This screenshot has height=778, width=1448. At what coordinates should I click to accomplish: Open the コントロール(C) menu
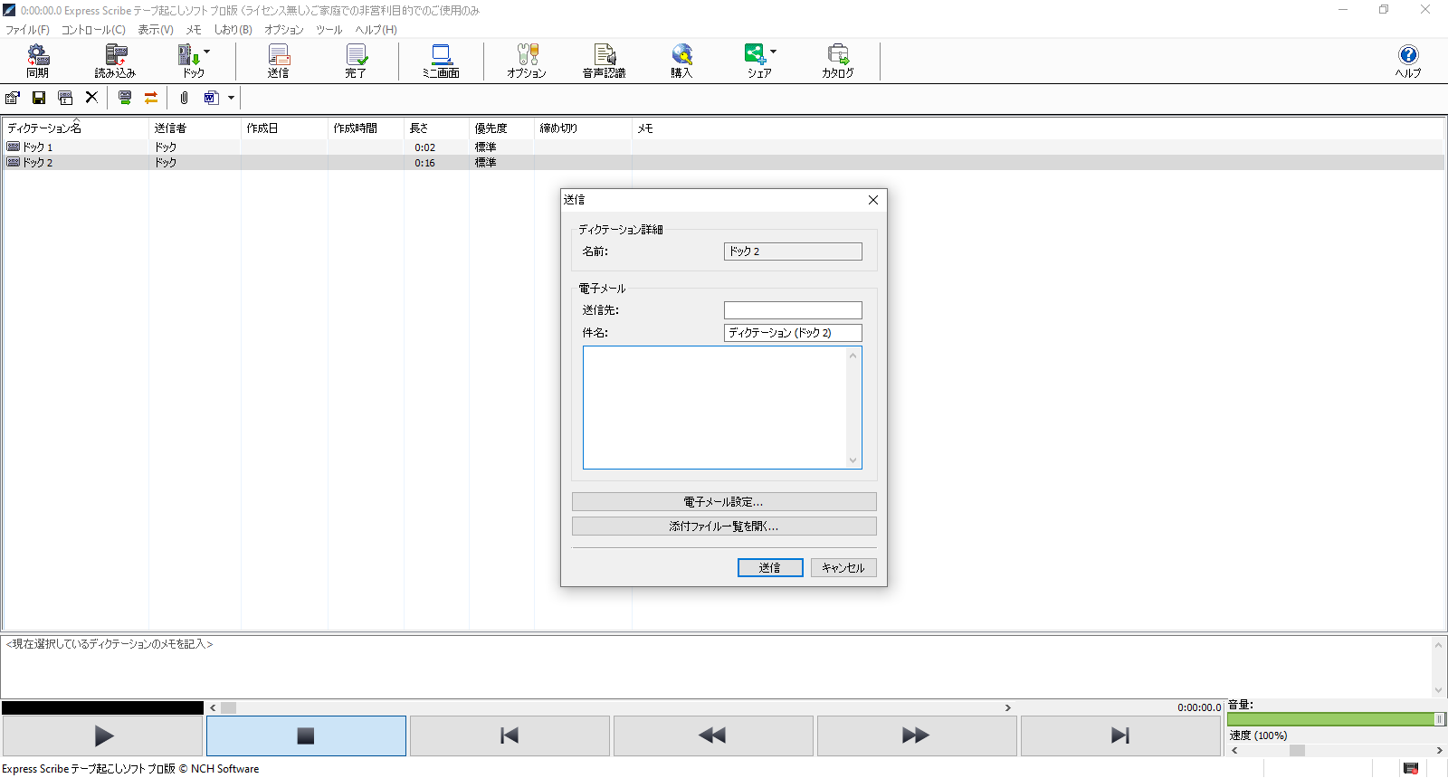click(x=93, y=30)
